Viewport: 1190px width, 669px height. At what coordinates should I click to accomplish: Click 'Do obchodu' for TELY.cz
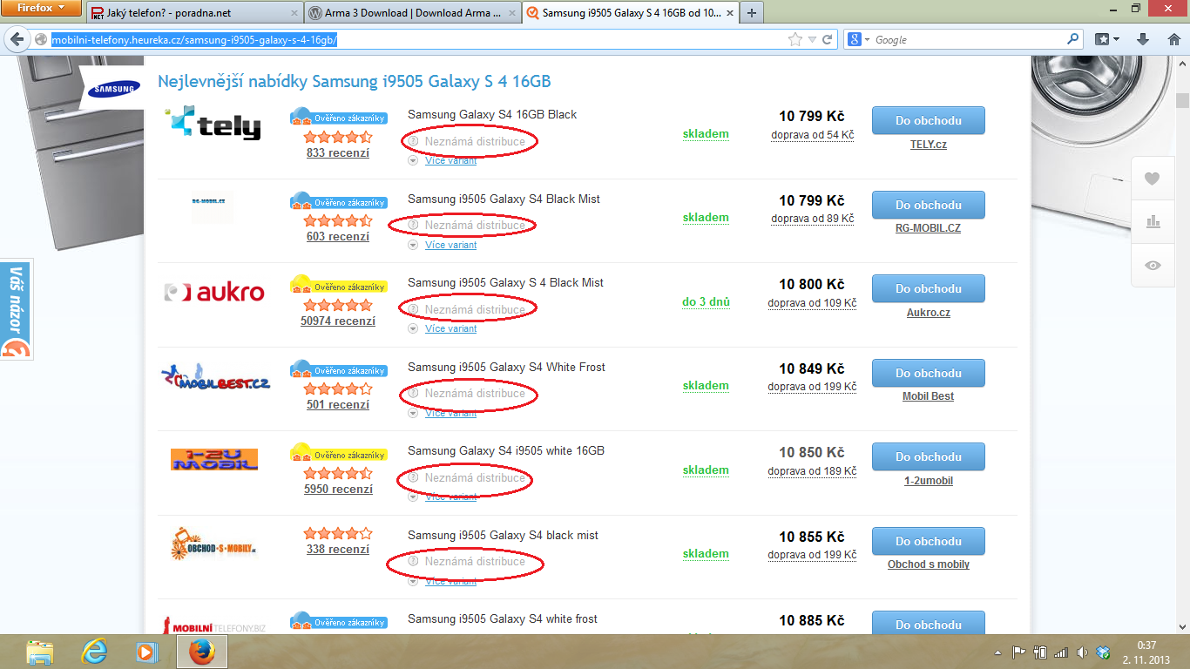[929, 120]
